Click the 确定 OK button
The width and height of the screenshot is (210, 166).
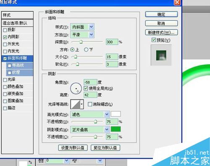click(161, 14)
